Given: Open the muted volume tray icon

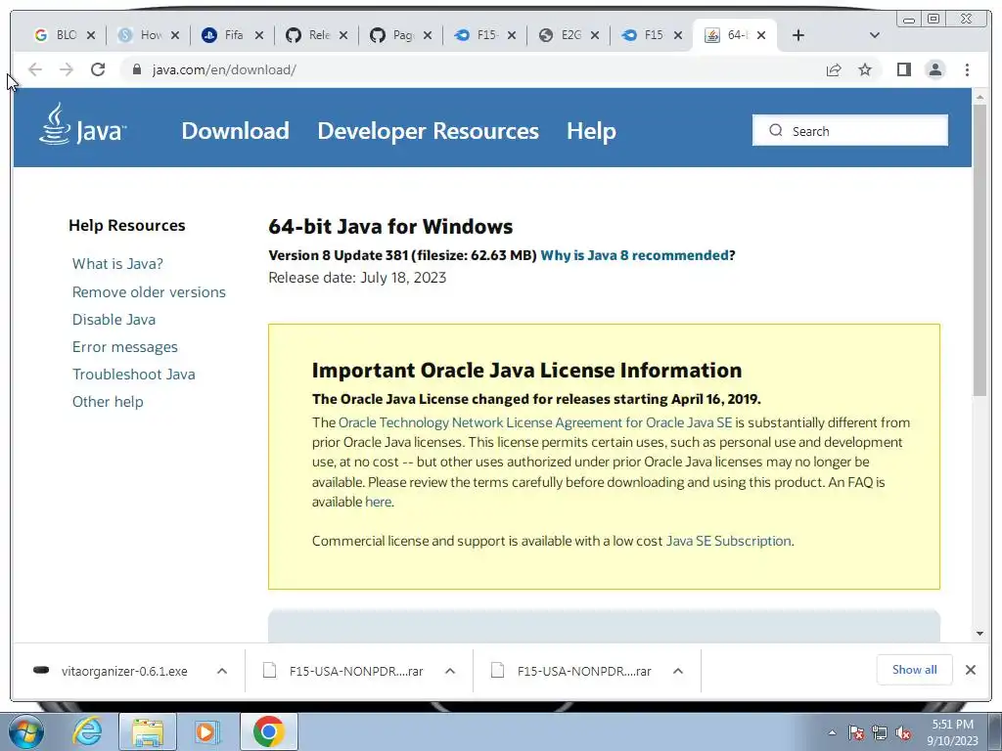Looking at the screenshot, I should (x=903, y=732).
